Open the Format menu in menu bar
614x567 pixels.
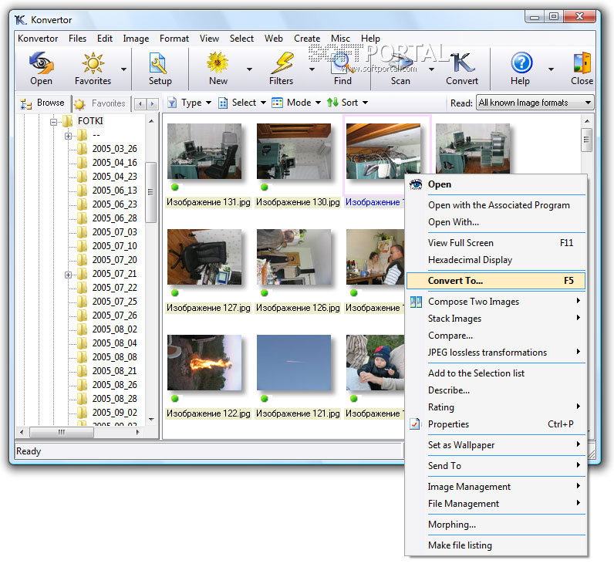[x=174, y=39]
